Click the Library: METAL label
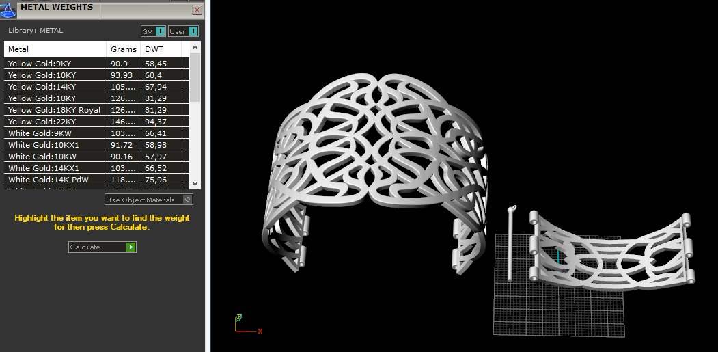718x352 pixels. (x=36, y=31)
